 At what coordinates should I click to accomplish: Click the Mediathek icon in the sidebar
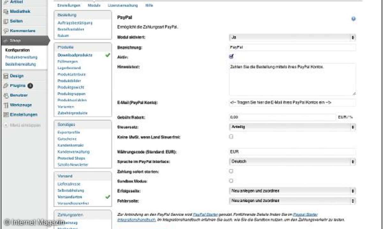pos(6,12)
